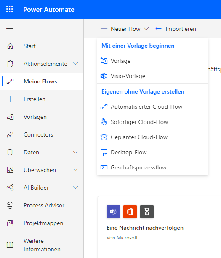Image resolution: width=221 pixels, height=258 pixels.
Task: Expand the Aktionselemente chevron
Action: pos(75,64)
